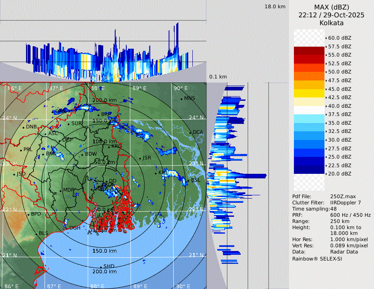Click the DNB station dot
Image resolution: width=374 pixels, height=289 pixels.
pos(24,127)
